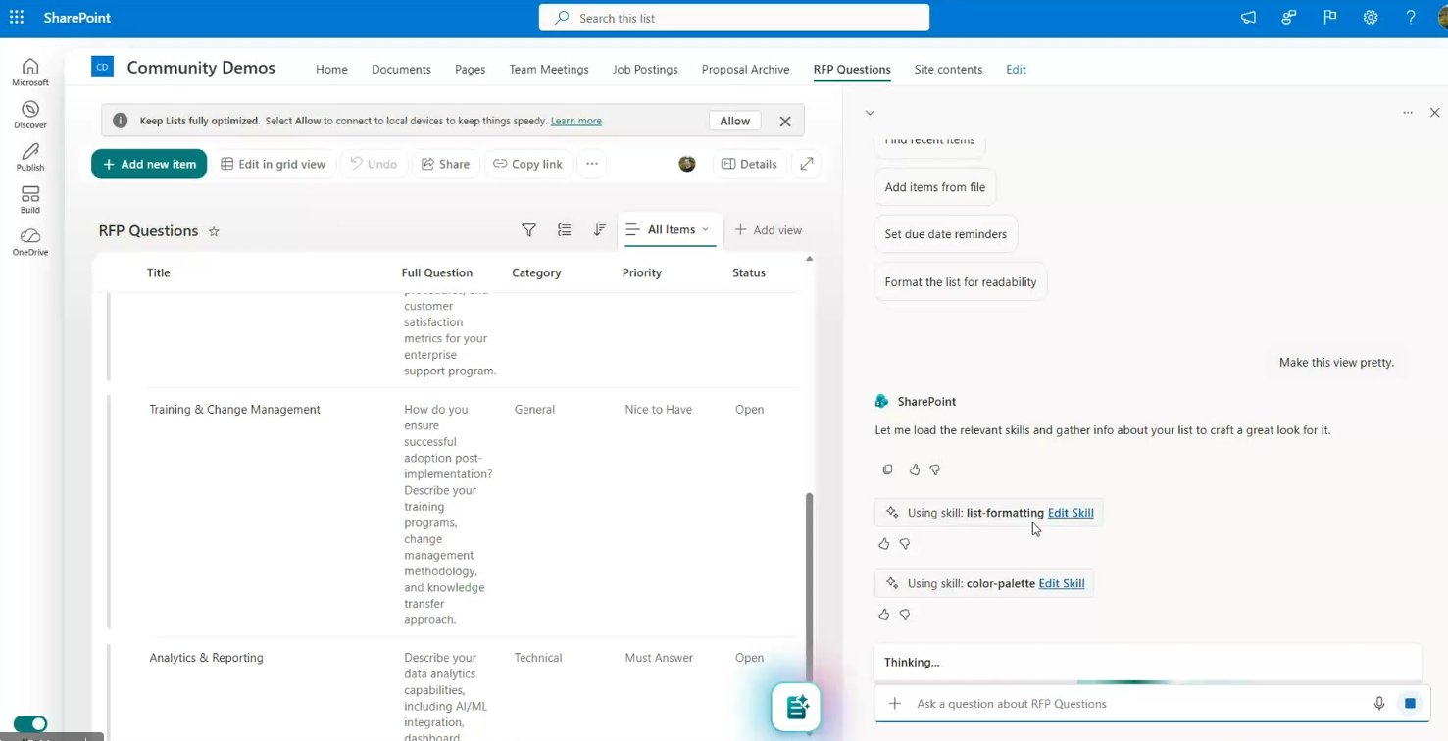Switch to the Proposal Archive tab
The image size is (1448, 741).
tap(745, 70)
